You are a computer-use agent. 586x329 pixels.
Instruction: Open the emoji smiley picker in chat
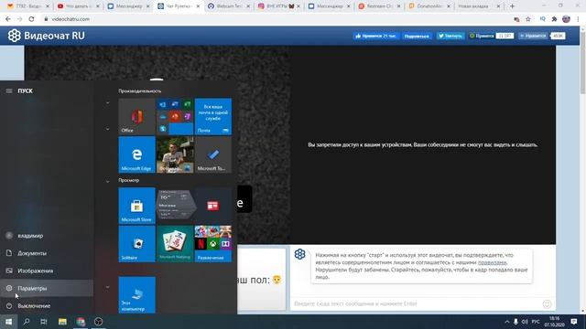pos(547,304)
